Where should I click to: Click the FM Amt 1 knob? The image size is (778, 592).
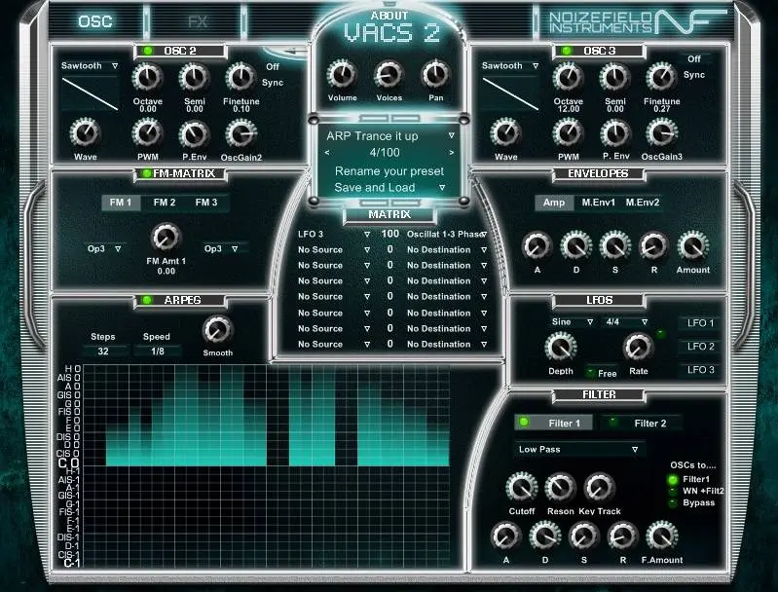(x=166, y=238)
